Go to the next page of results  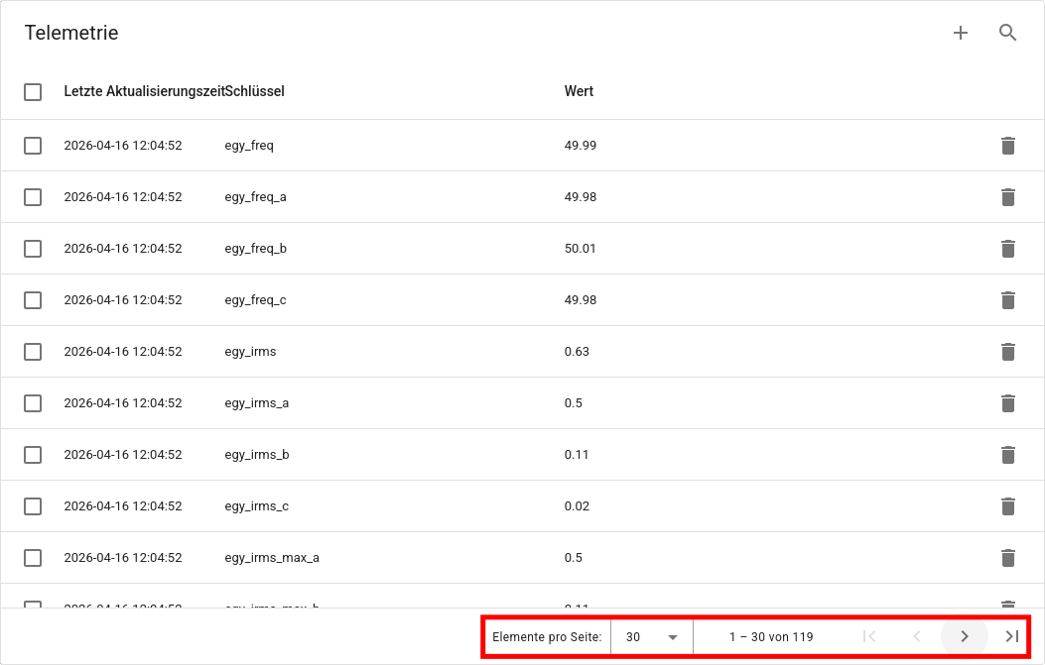tap(964, 636)
